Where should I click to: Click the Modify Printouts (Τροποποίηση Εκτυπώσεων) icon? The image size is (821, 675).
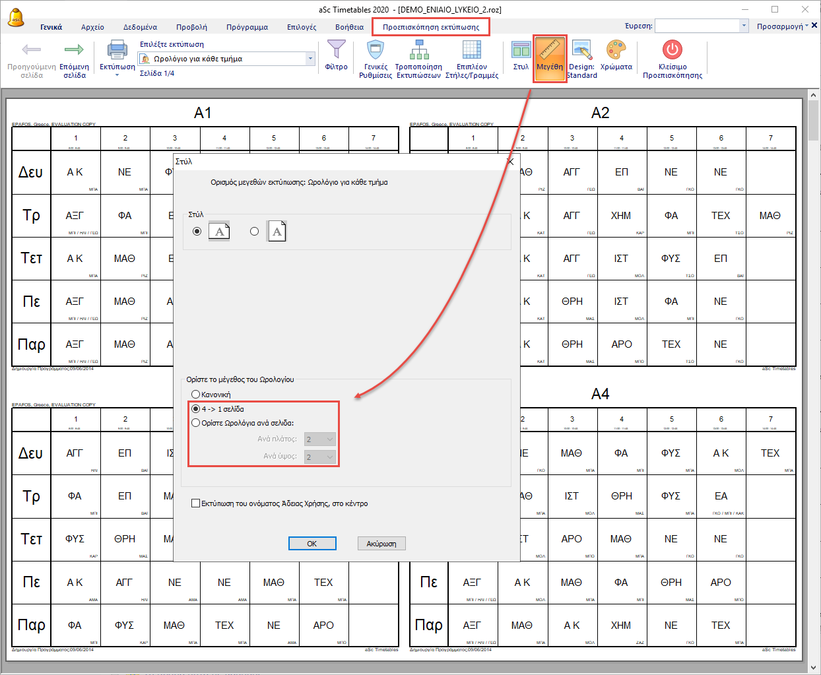(x=418, y=51)
